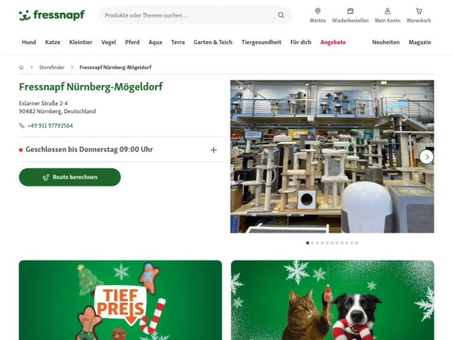The width and height of the screenshot is (453, 340).
Task: Click the Route berechnen button
Action: (70, 177)
